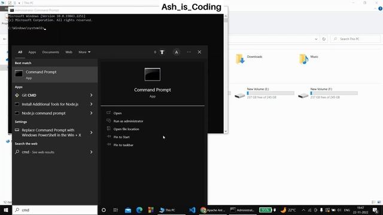Show hidden tray icons arrow
The width and height of the screenshot is (383, 215).
click(x=303, y=210)
